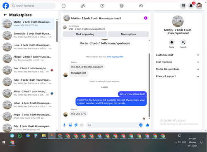Open the volume icon in system tray
Viewport: 207px width, 152px height.
click(x=179, y=142)
